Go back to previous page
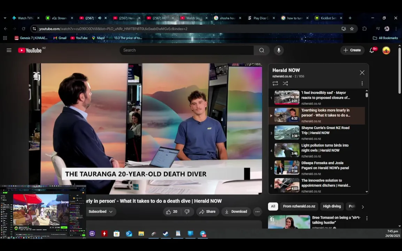 pyautogui.click(x=6, y=29)
